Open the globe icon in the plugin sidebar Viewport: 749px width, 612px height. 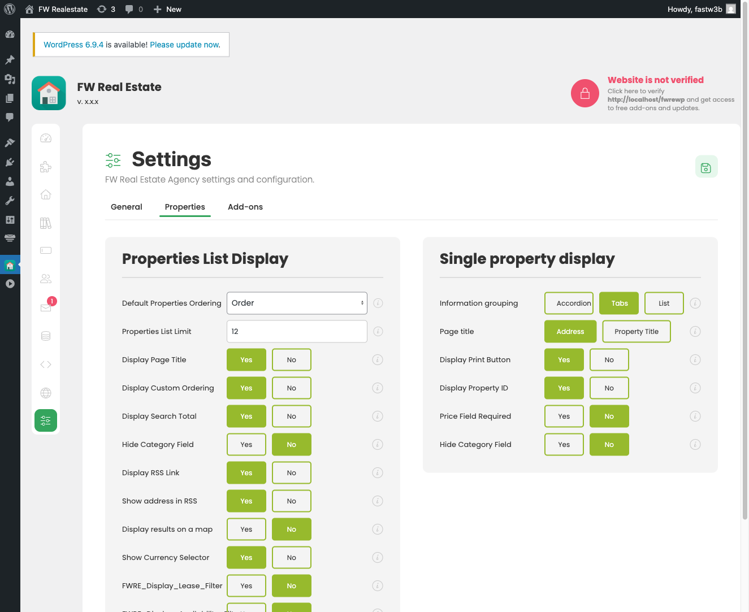tap(46, 392)
